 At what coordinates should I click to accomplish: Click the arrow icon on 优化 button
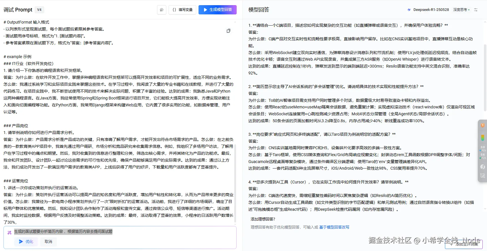21,242
